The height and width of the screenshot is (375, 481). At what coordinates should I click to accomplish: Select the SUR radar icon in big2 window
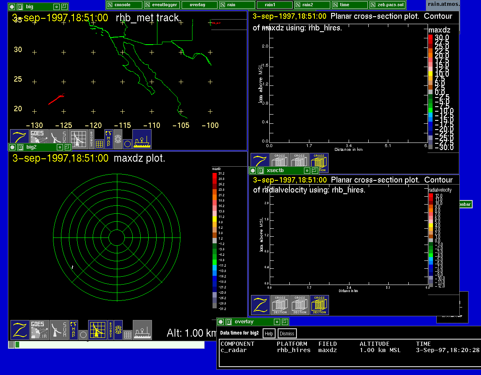coord(59,330)
